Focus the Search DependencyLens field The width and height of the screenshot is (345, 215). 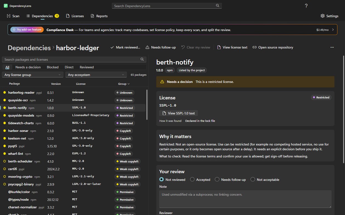pos(167,6)
